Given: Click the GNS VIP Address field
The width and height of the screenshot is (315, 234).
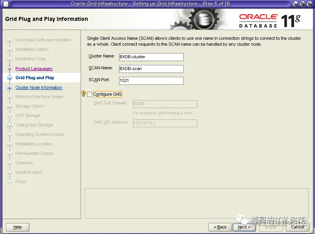Looking at the screenshot, I should [165, 123].
